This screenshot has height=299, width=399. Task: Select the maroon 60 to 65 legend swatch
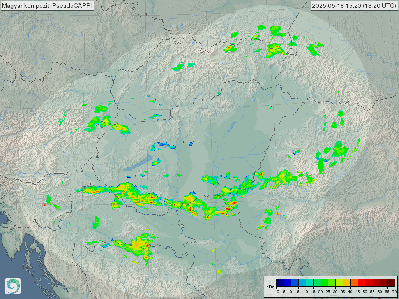coord(383,283)
